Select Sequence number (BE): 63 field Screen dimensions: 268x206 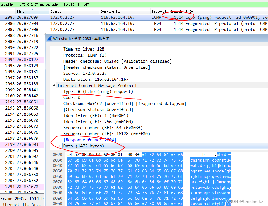[x=103, y=128]
